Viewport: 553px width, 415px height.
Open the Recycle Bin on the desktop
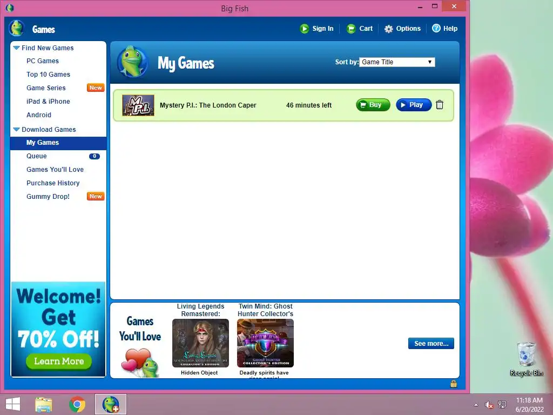point(526,359)
